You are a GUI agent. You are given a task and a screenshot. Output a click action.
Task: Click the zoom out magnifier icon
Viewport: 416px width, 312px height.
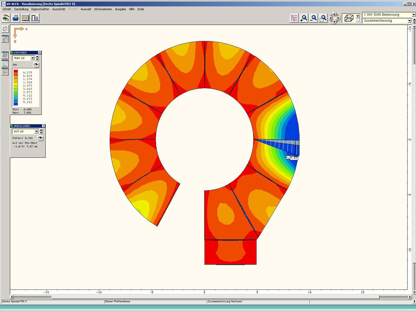[x=313, y=18]
